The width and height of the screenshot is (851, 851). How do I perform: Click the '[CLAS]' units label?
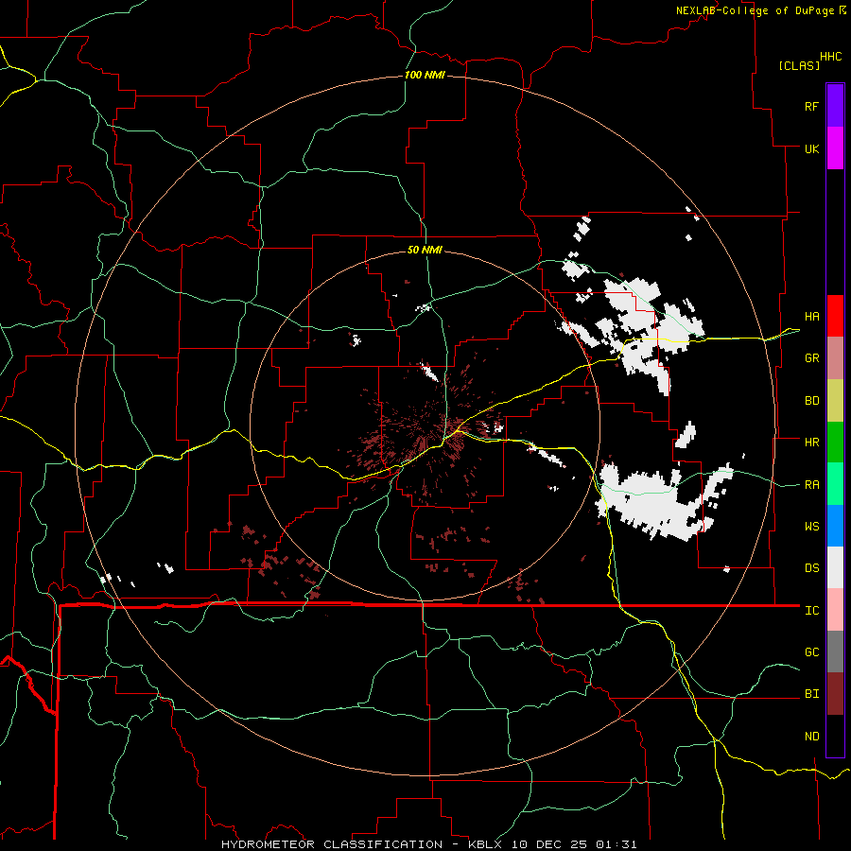pyautogui.click(x=799, y=66)
